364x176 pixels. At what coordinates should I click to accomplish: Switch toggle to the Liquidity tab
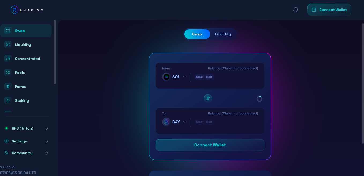coord(223,34)
